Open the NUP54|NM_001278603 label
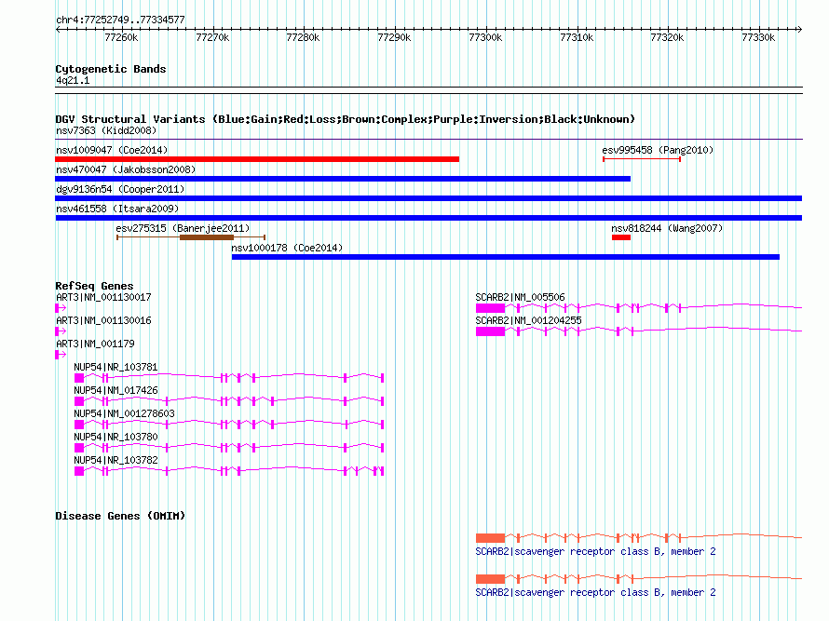This screenshot has height=621, width=829. (x=124, y=413)
